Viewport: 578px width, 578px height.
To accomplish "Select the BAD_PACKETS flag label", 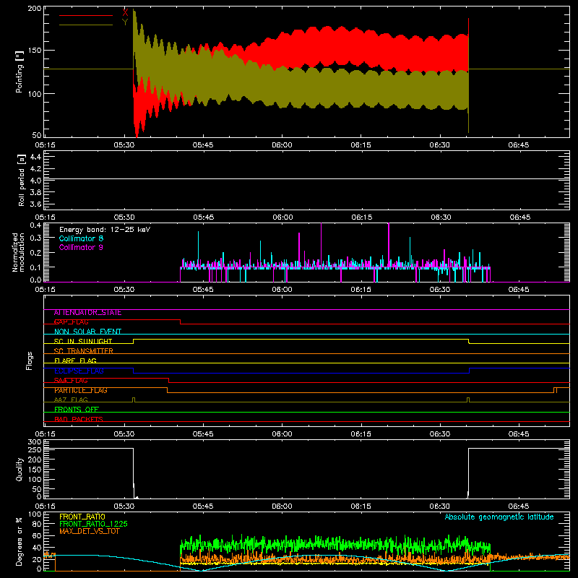I will pyautogui.click(x=79, y=419).
